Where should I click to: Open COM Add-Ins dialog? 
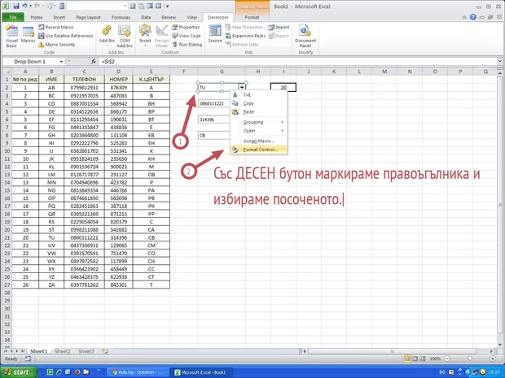tap(125, 37)
